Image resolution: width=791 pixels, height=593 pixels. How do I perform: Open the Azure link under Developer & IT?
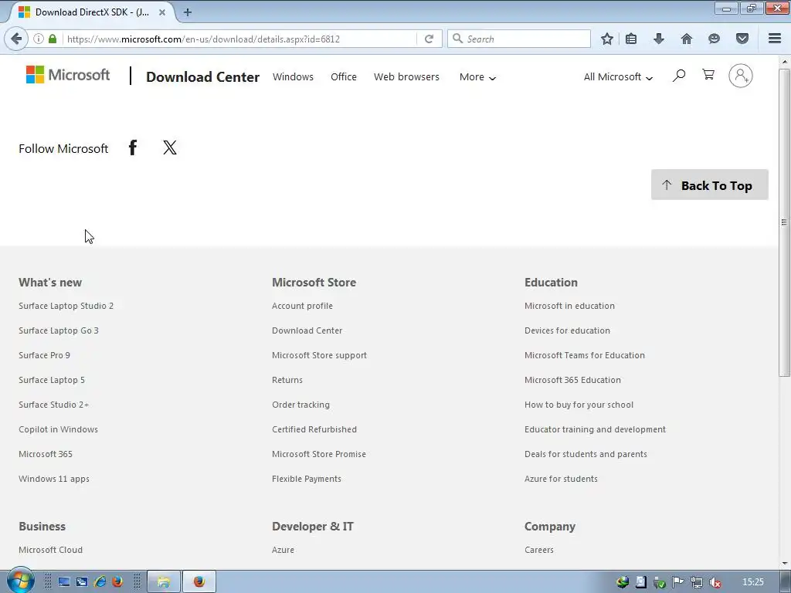click(283, 550)
